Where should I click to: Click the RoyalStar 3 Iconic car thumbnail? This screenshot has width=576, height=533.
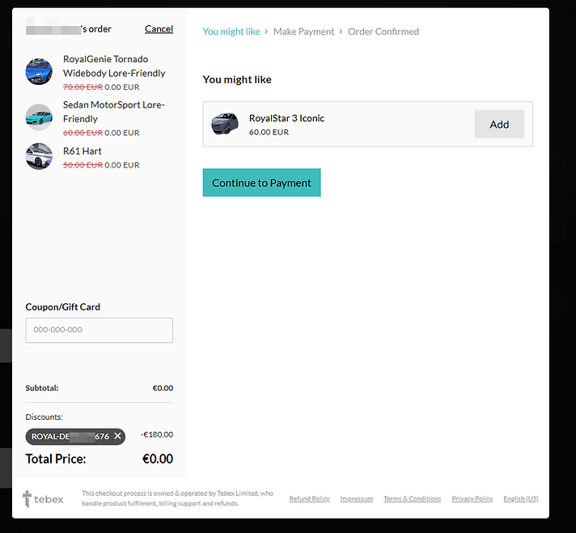[x=225, y=124]
